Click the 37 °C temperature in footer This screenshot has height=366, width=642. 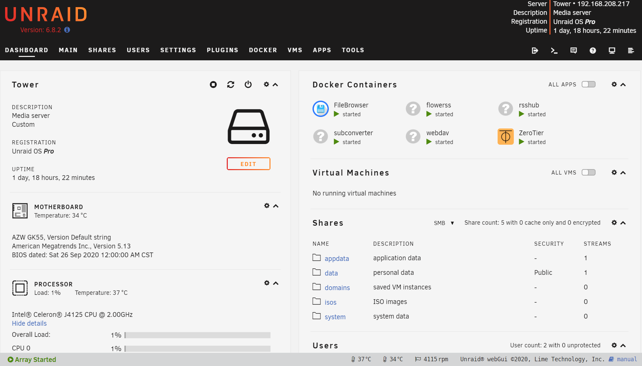click(x=361, y=359)
